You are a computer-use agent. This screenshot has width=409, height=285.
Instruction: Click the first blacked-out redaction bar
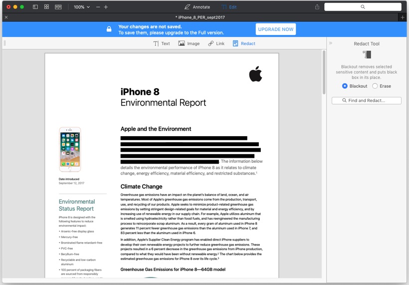coord(184,138)
